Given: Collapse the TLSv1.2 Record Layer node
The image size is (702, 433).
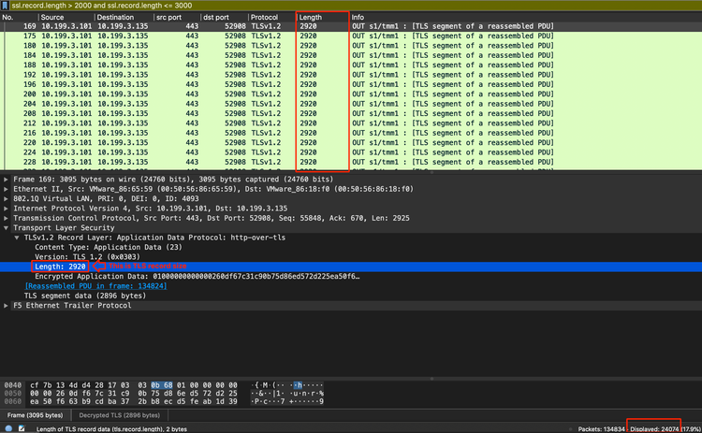Looking at the screenshot, I should coord(16,238).
